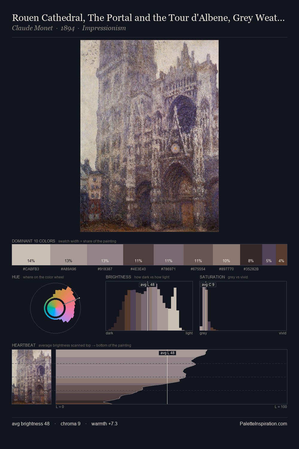Click the 'L = 0' axis label

point(60,407)
